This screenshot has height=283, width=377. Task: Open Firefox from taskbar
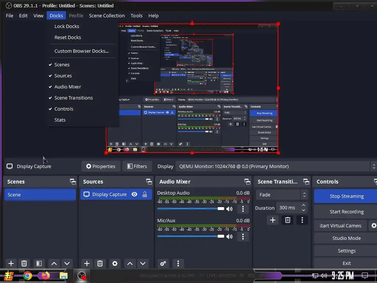45,275
